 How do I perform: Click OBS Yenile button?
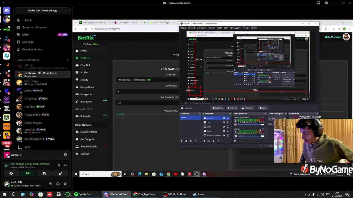click(x=263, y=108)
